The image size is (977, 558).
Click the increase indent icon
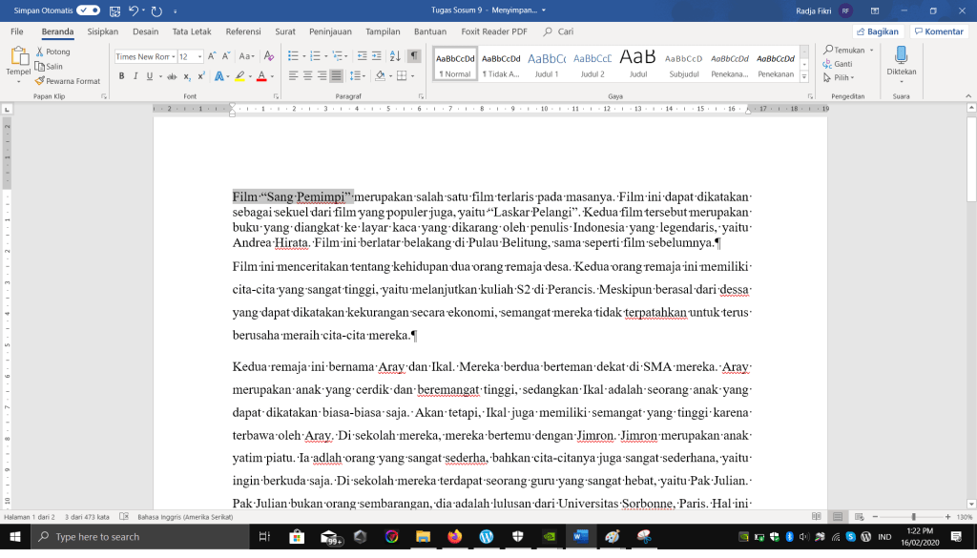374,56
